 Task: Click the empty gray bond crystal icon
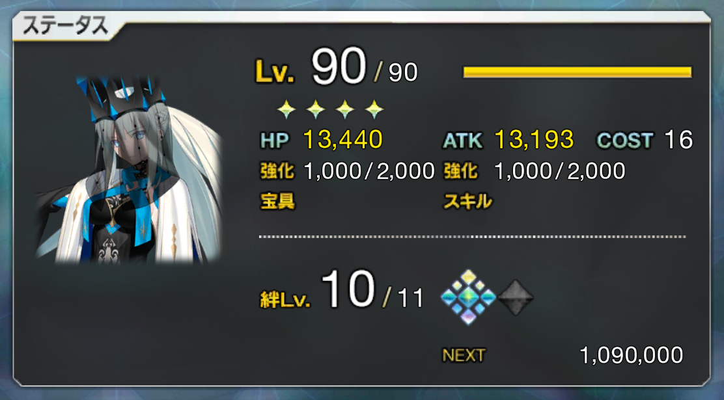(x=515, y=298)
